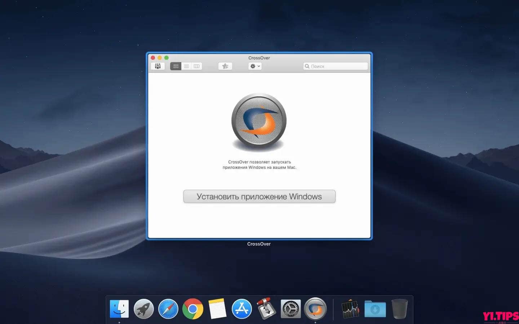Select the bottles manager icon in the toolbar

[158, 66]
